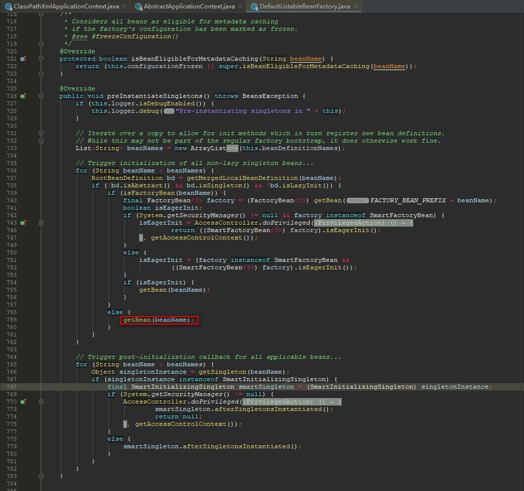Click SmartInitializingSingleton on line 767
Viewport: 524px width, 491px height.
[274, 379]
